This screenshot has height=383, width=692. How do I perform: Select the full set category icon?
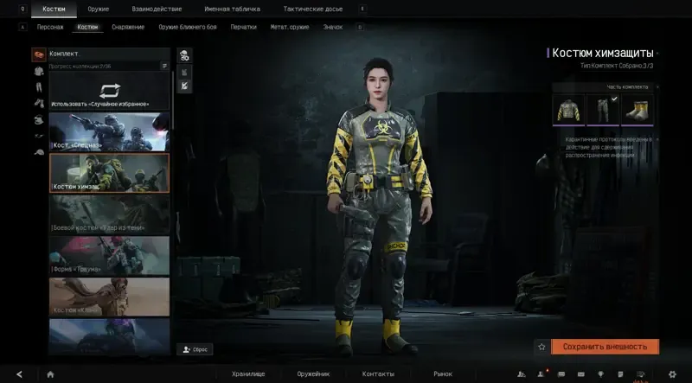point(39,54)
